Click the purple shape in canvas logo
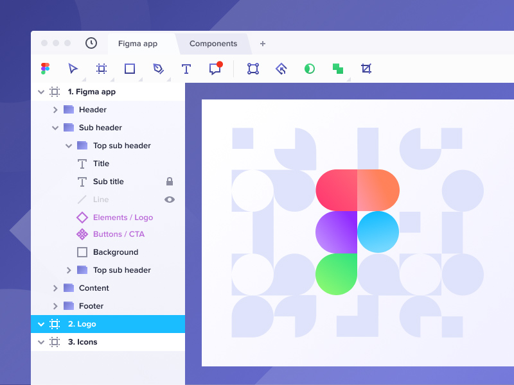The height and width of the screenshot is (385, 514). (336, 232)
